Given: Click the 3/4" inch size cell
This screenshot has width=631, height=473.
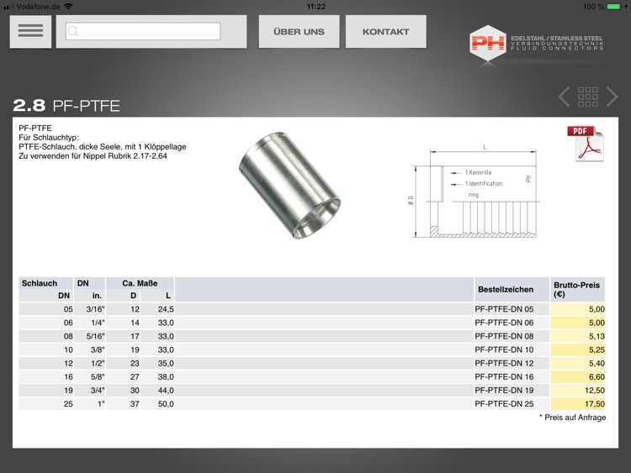Looking at the screenshot, I should coord(98,390).
